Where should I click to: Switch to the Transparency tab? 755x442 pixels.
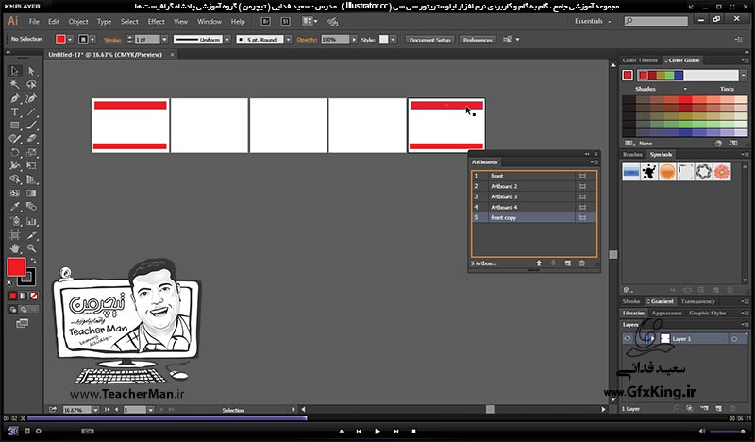(x=697, y=301)
